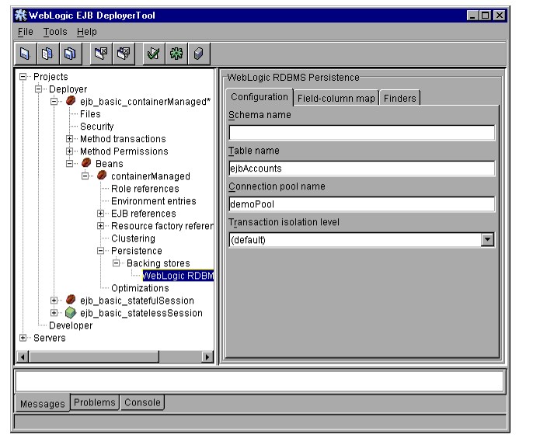Open the Transaction isolation level dropdown
554x445 pixels.
[x=487, y=240]
